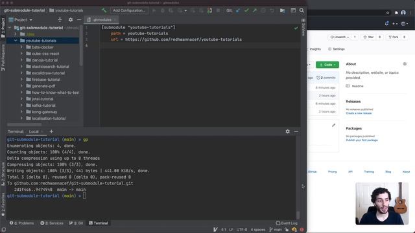
Task: Click the Git update project blue arrow
Action: [x=238, y=10]
